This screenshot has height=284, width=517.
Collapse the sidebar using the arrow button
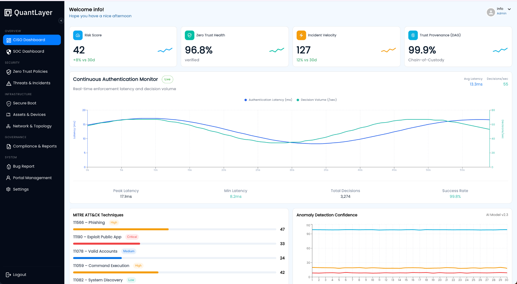[61, 20]
